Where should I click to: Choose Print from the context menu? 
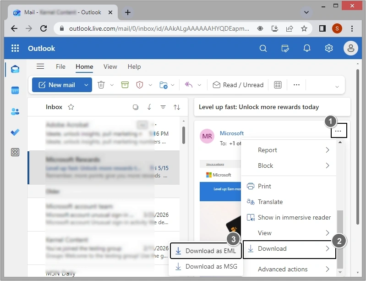(289, 186)
